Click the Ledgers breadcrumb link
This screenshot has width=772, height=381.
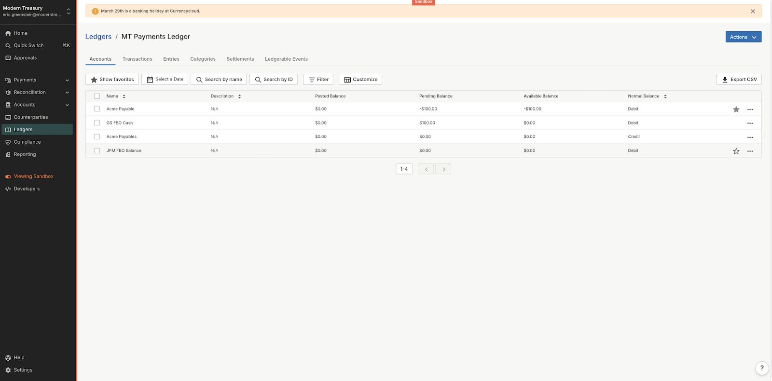pos(98,37)
